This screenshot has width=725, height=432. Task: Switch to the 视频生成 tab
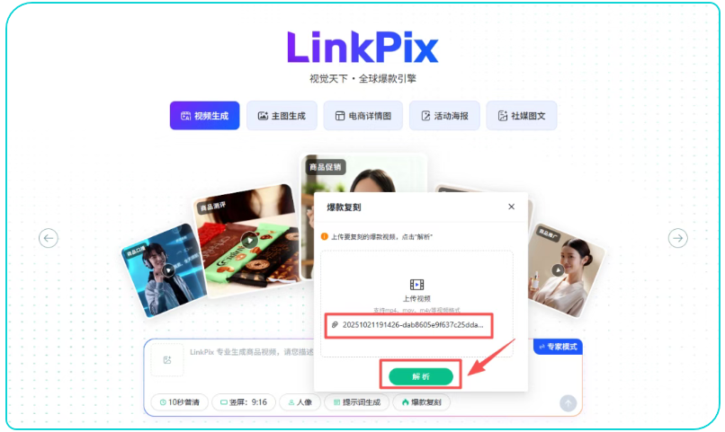point(204,115)
